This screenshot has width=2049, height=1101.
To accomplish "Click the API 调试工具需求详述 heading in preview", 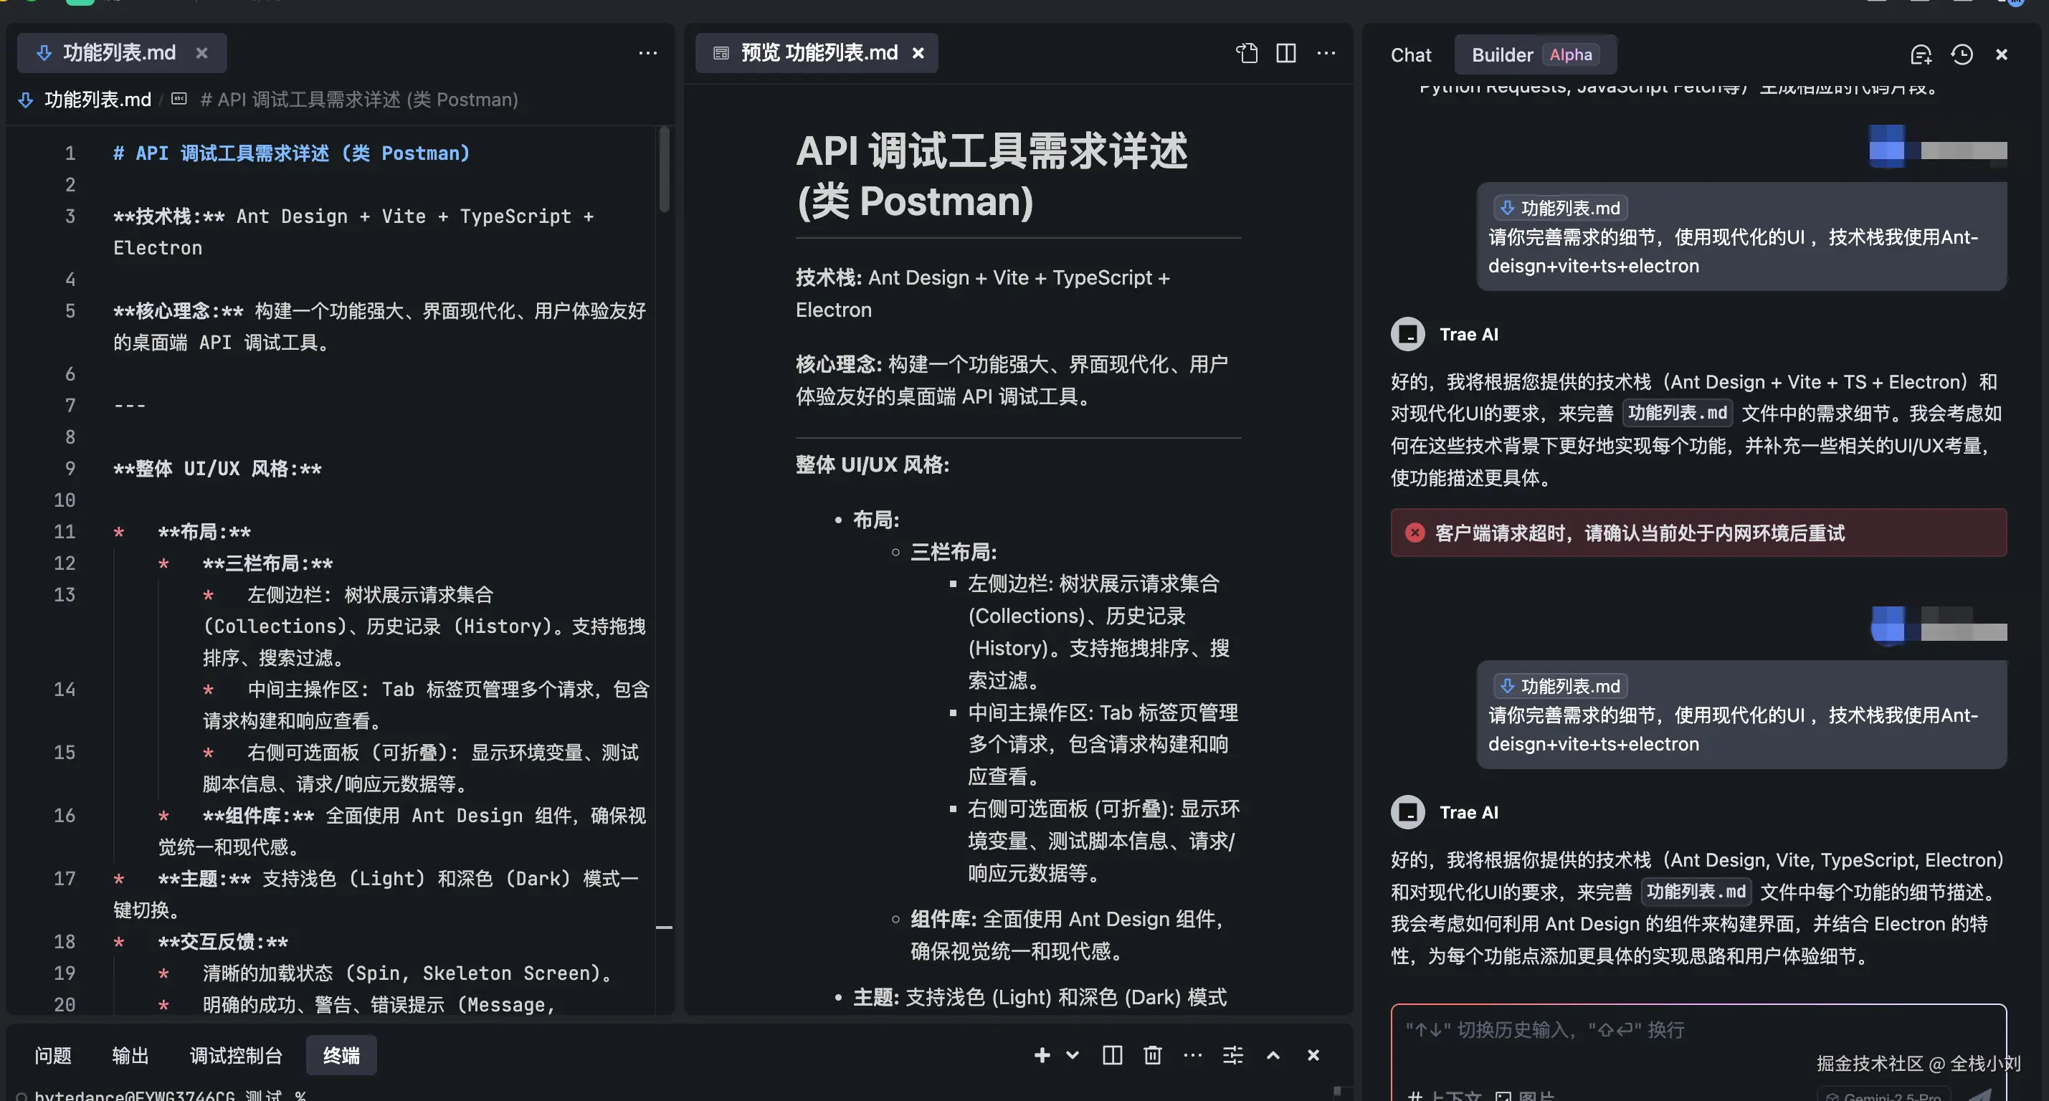I will click(992, 176).
